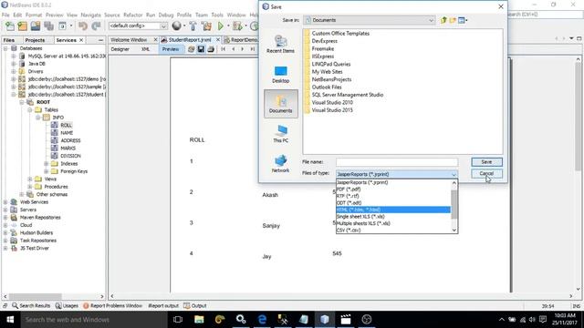Open the View Menu icon in Save dialog
Screen dimensions: 584x328
463,20
